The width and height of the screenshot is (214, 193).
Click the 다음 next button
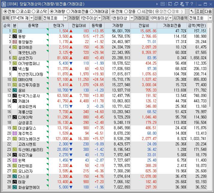tap(208, 11)
